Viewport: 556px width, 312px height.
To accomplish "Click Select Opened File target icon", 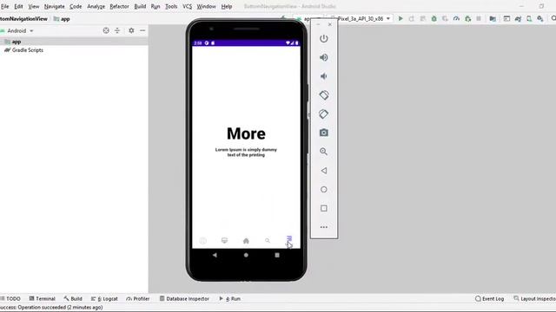I will click(106, 31).
